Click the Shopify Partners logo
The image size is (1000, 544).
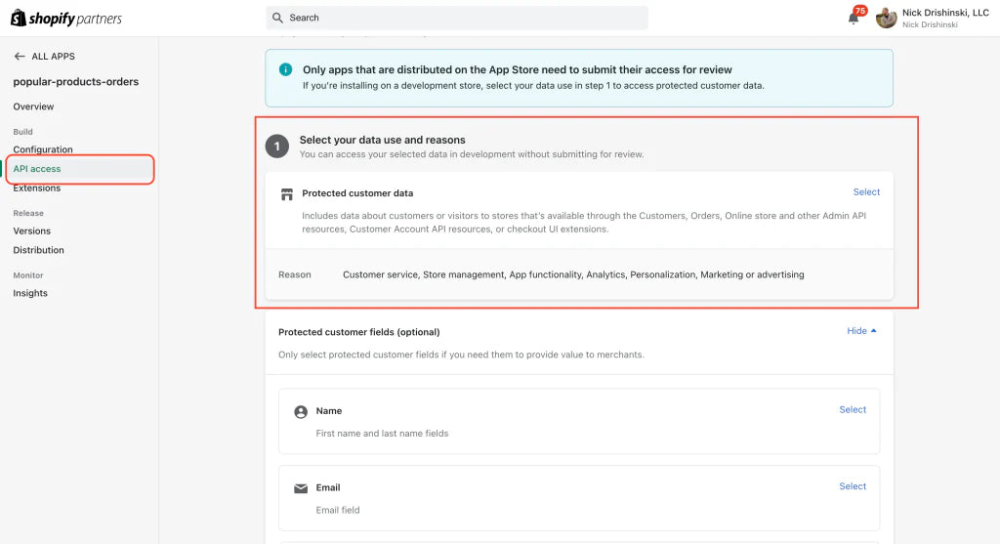66,18
